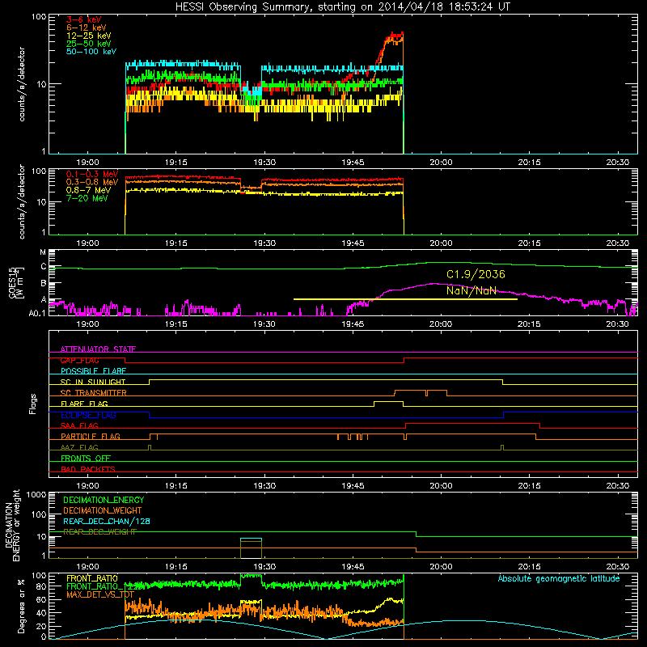
Task: Click the 1000 tick label on decimation axis
Action: (36, 494)
